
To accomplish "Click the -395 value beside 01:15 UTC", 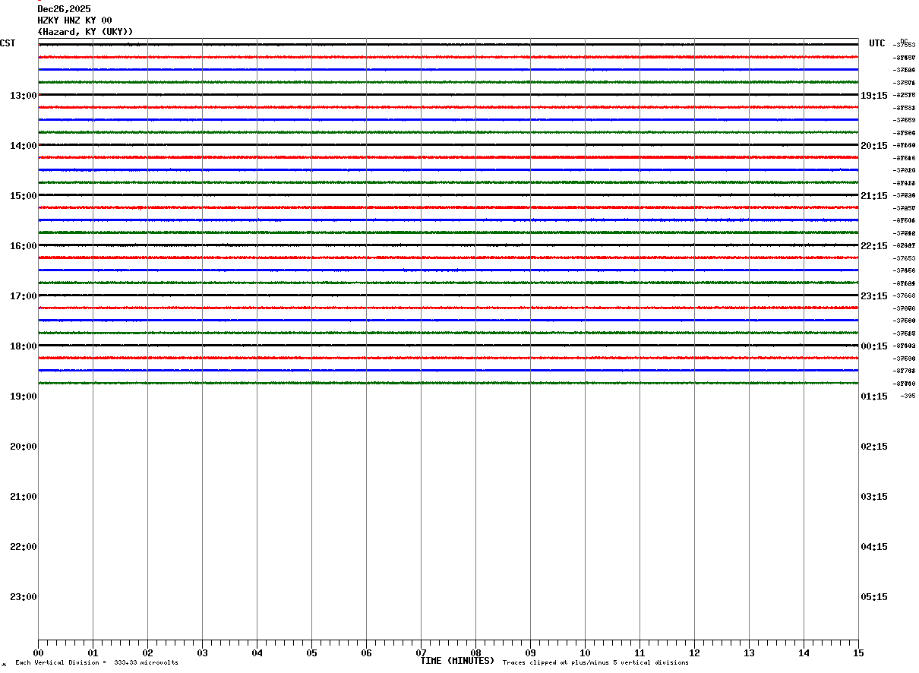I will click(908, 396).
